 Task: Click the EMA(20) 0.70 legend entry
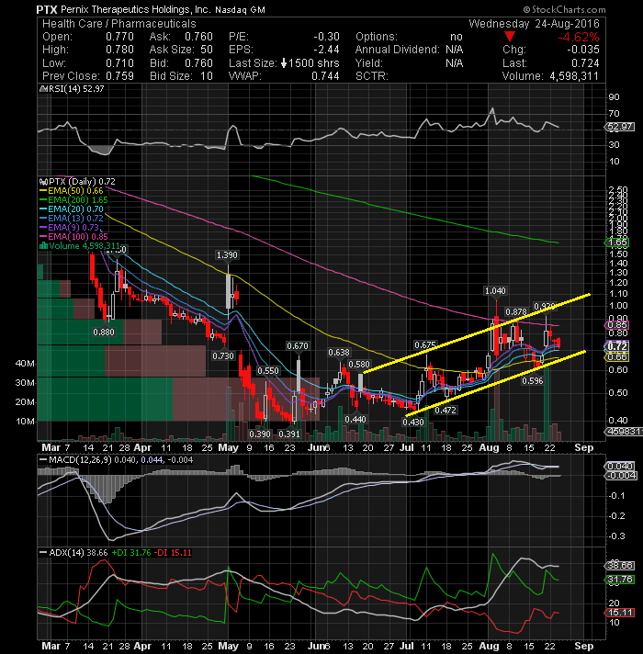click(x=75, y=209)
